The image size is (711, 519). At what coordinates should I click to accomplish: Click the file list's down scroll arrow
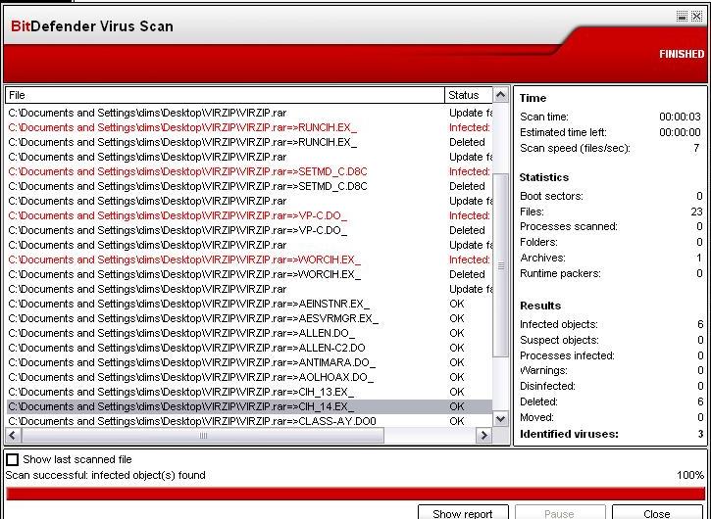500,419
